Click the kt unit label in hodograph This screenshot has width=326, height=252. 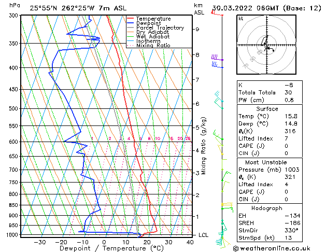pyautogui.click(x=241, y=19)
